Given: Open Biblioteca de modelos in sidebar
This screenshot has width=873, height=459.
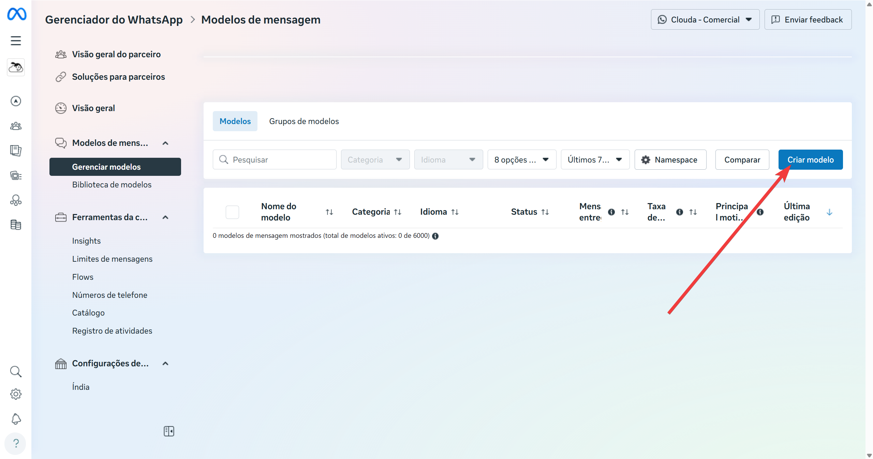Looking at the screenshot, I should (x=112, y=185).
